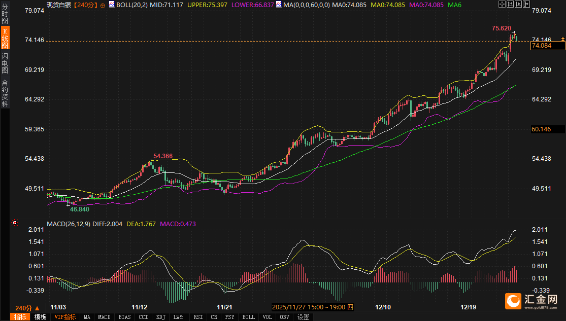Screen dimensions: 566x321
Task: Click the red circle icon beside 240分 label
Action: pos(103,5)
